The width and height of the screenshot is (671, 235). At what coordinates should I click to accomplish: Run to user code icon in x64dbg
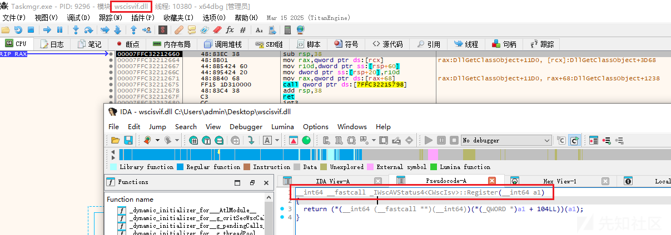tap(147, 30)
